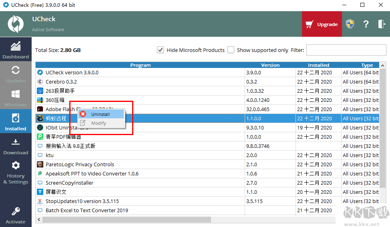This screenshot has width=390, height=227.
Task: Choose Modify from the context menu
Action: [x=99, y=123]
